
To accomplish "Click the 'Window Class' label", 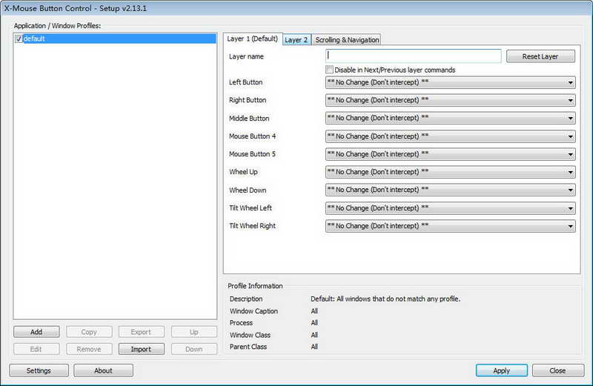I will (x=250, y=335).
